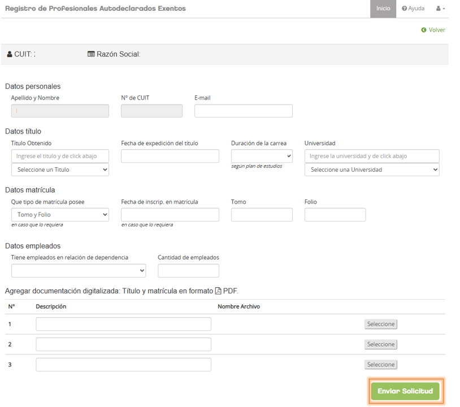
Task: Open the Duración de la carrera dropdown
Action: pyautogui.click(x=262, y=156)
